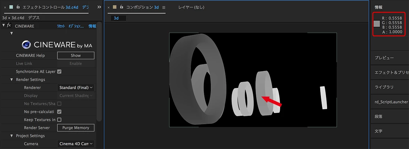The height and width of the screenshot is (149, 409).
Task: Click the 3d • 3d.c4d layer name text
Action: point(14,18)
